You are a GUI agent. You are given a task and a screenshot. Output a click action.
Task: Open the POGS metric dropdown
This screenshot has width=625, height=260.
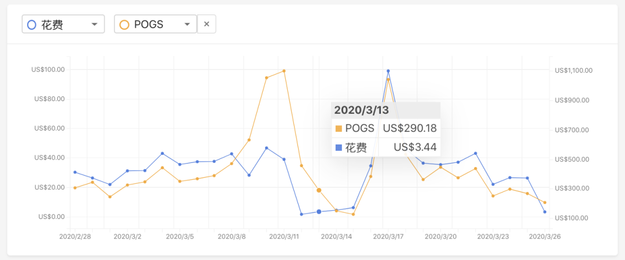156,24
